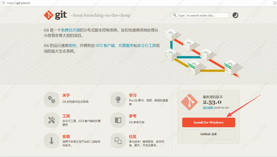Follow the GUI 客户端 link
Image resolution: width=277 pixels, height=157 pixels.
(105, 45)
